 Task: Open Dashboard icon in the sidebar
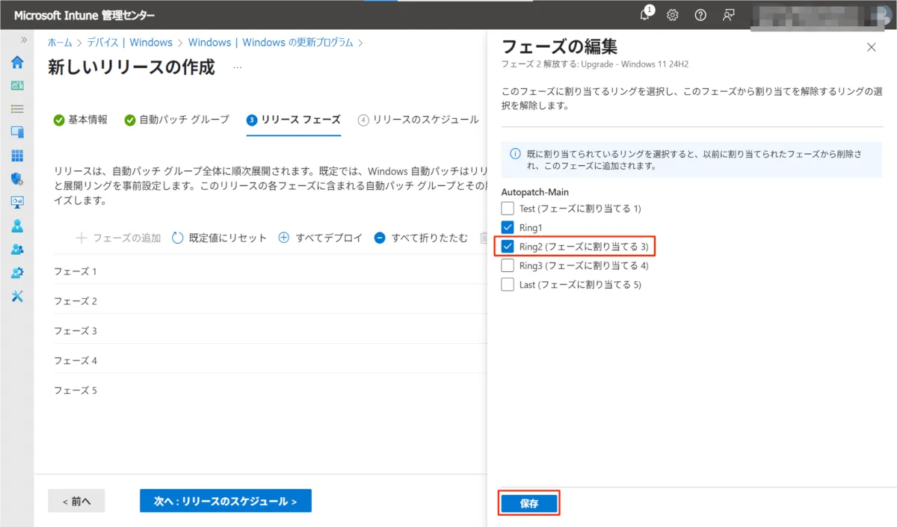(x=17, y=85)
